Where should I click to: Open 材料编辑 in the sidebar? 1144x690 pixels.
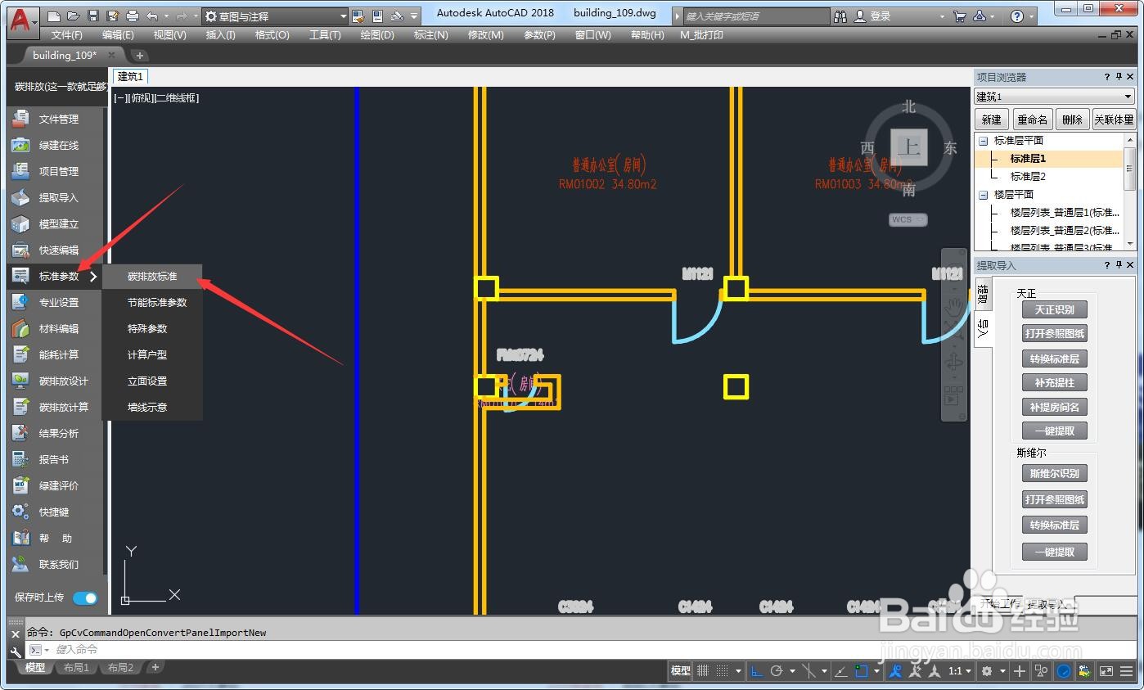click(x=54, y=328)
